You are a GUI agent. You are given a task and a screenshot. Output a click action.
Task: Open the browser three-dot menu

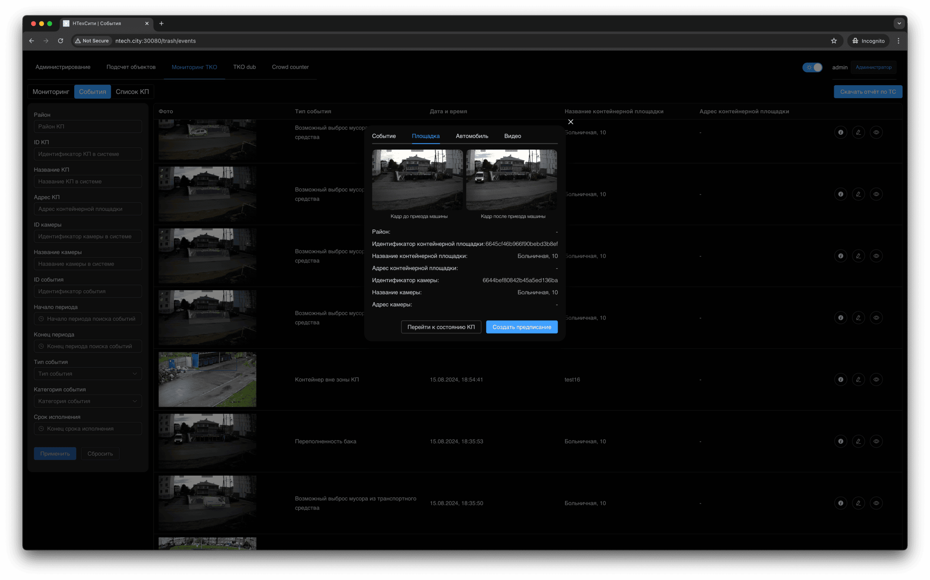pyautogui.click(x=898, y=41)
